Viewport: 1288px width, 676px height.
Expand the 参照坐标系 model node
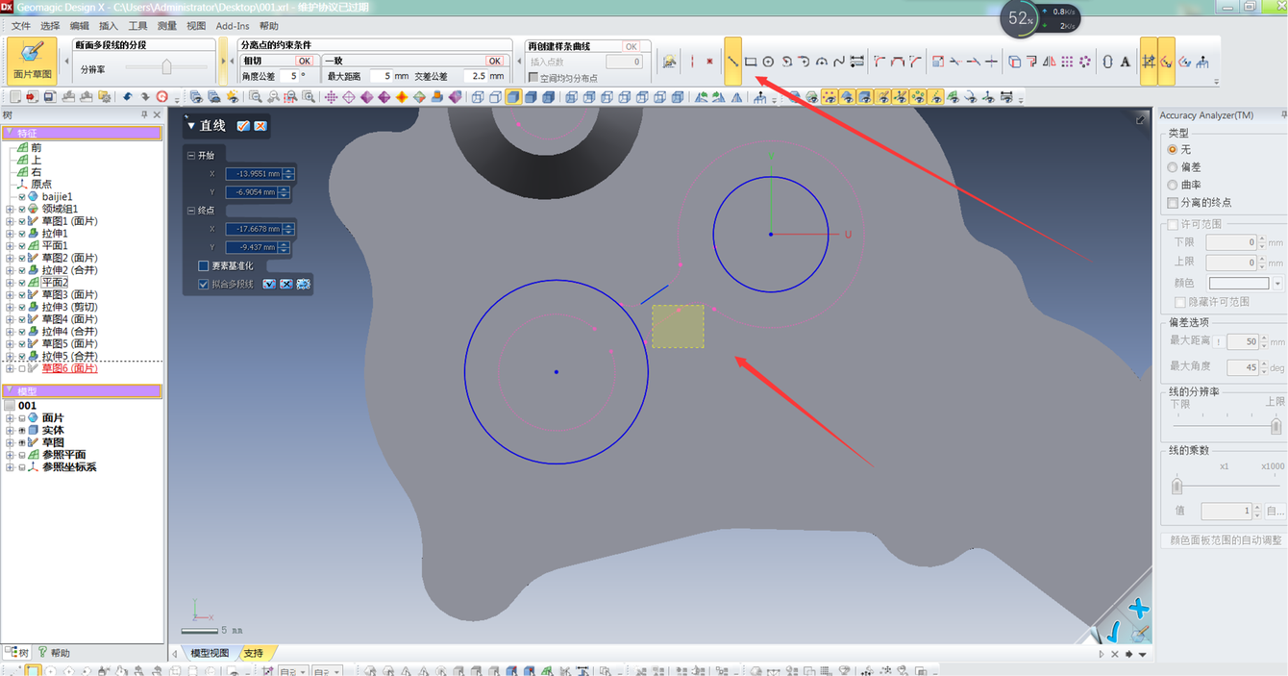(x=10, y=467)
